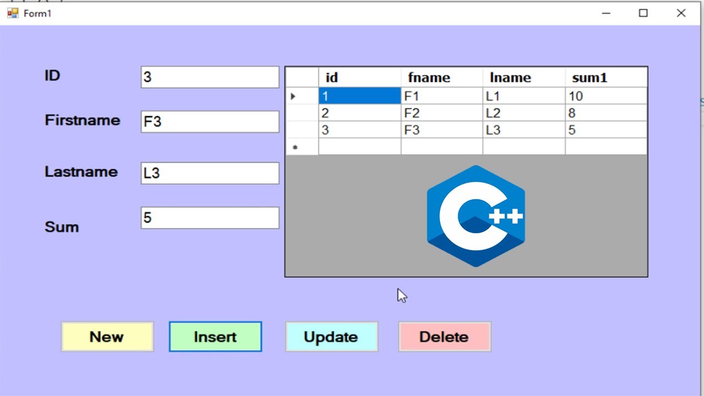Select cell with id 3 in grid
This screenshot has width=704, height=396.
tap(360, 130)
